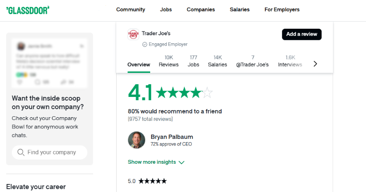The width and height of the screenshot is (366, 192).
Task: Click the search magnifier in Find your company
Action: point(21,152)
